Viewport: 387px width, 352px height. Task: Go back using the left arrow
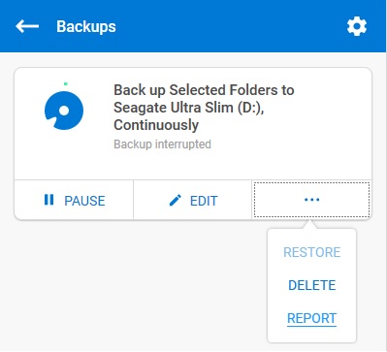coord(27,26)
